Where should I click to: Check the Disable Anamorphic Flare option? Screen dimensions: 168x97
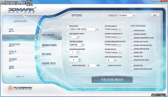pyautogui.click(x=132, y=38)
